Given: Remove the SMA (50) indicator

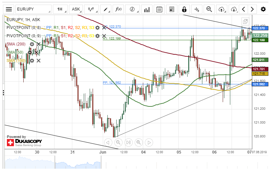Looking at the screenshot, I should [36, 52].
